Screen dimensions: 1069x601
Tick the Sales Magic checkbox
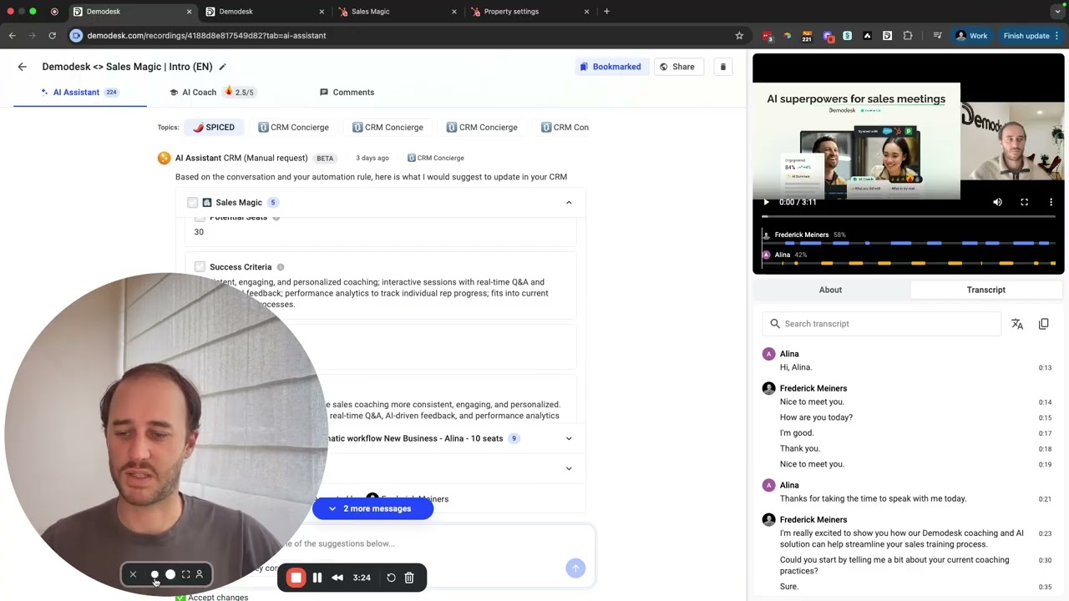click(x=193, y=202)
